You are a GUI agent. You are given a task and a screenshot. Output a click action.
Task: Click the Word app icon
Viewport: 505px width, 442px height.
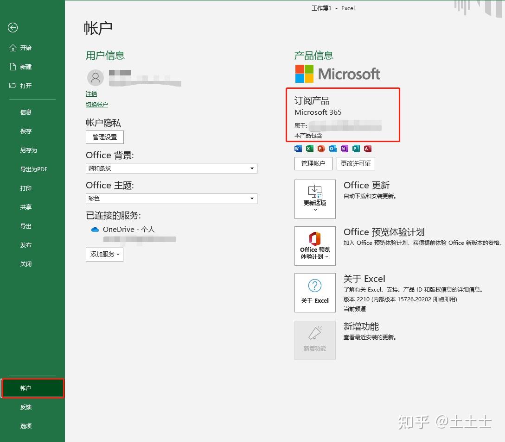298,149
